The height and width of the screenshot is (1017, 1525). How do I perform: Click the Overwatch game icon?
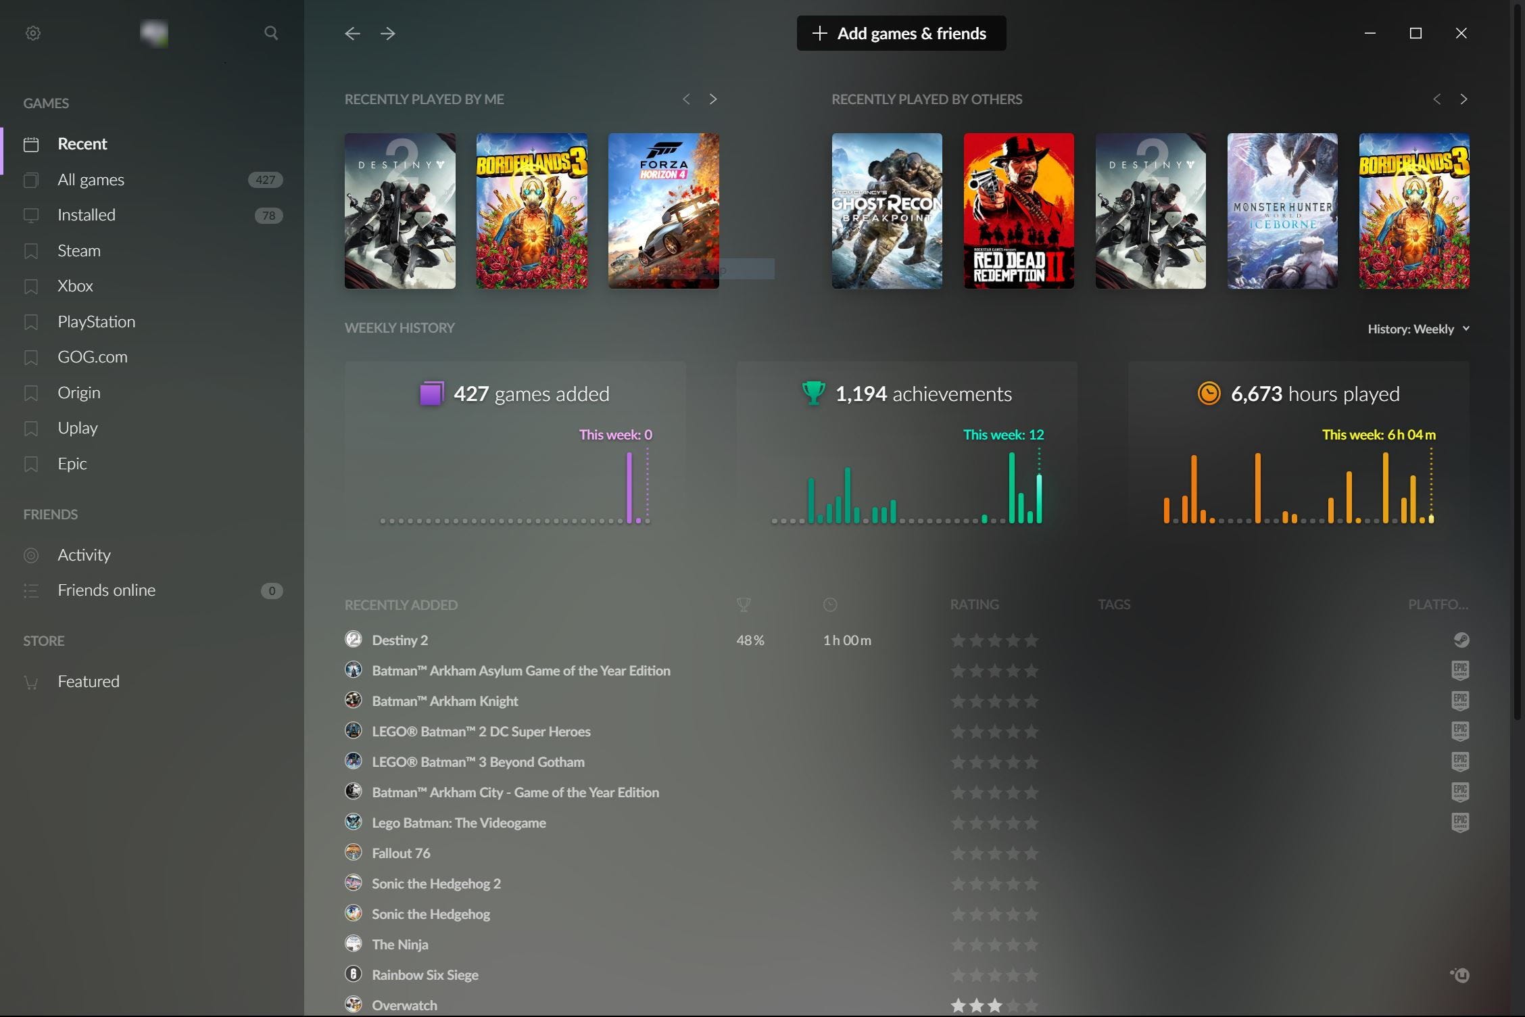point(353,1004)
